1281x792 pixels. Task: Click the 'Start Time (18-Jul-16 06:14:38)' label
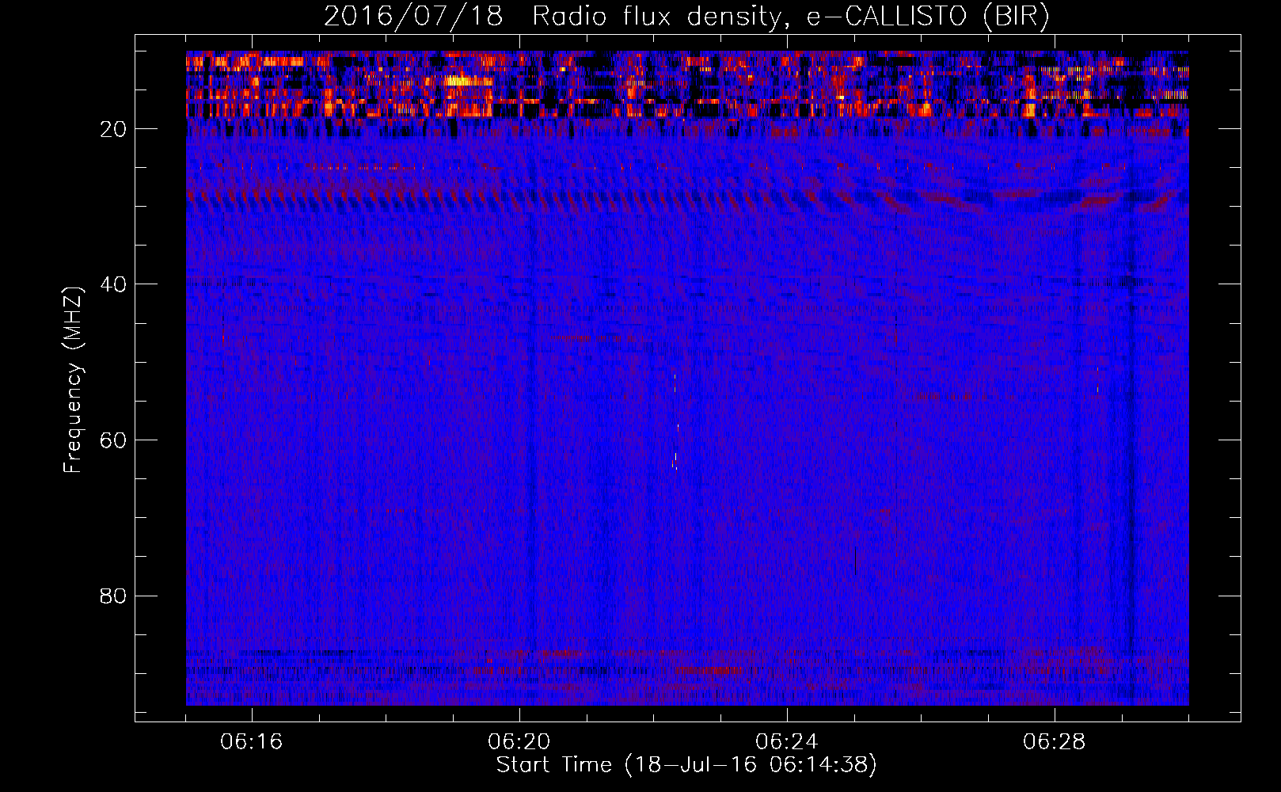[x=686, y=765]
